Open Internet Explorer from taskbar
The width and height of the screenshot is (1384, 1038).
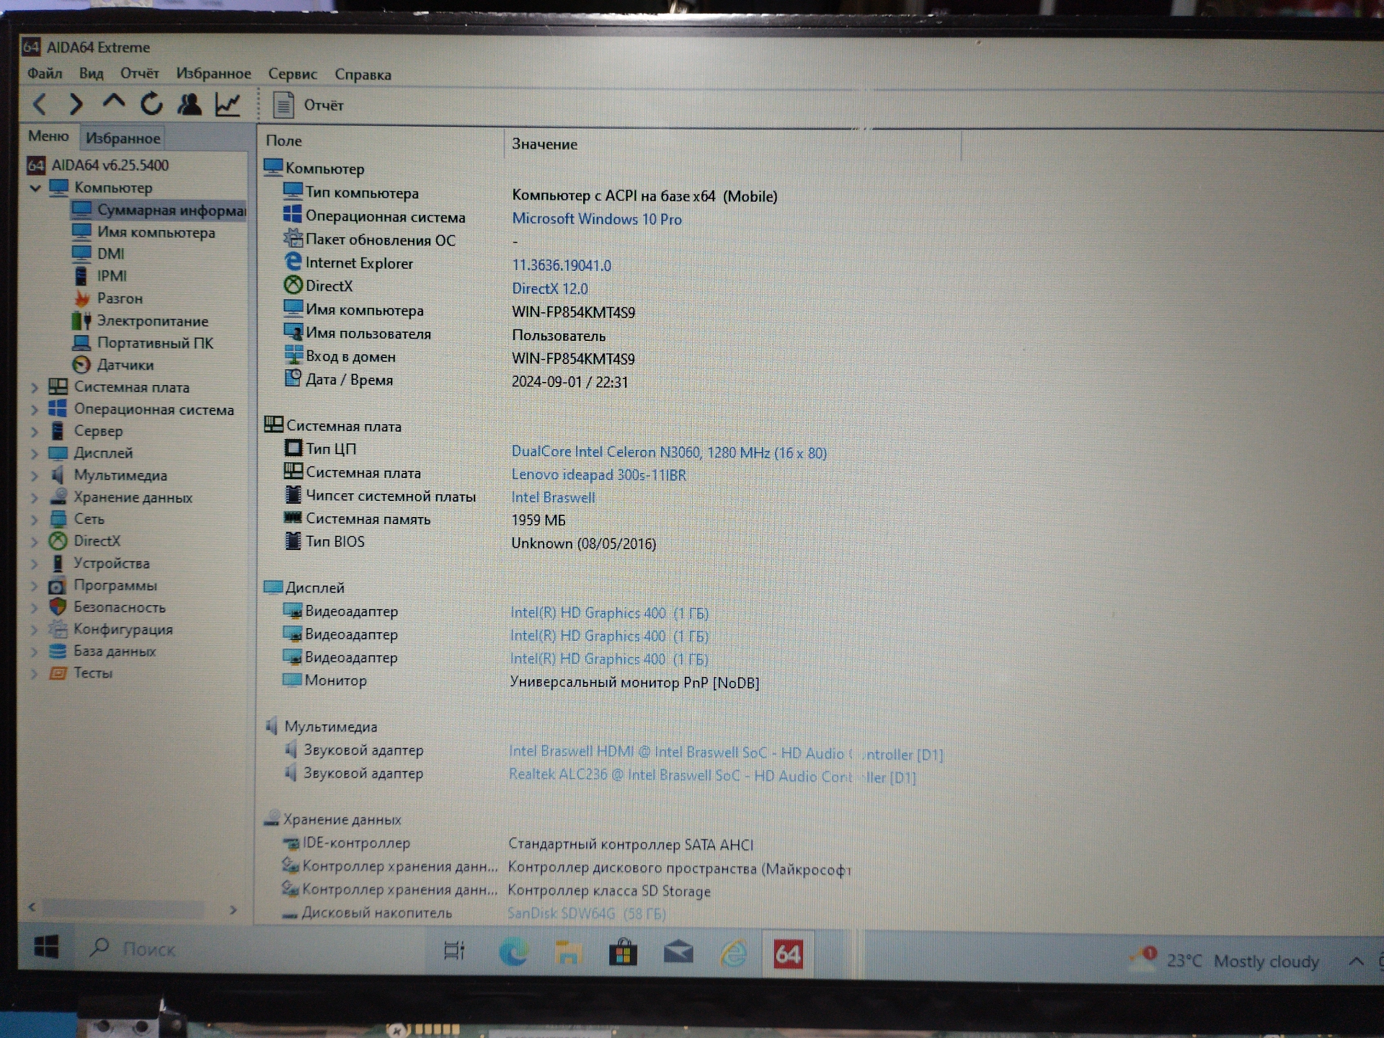[x=734, y=954]
